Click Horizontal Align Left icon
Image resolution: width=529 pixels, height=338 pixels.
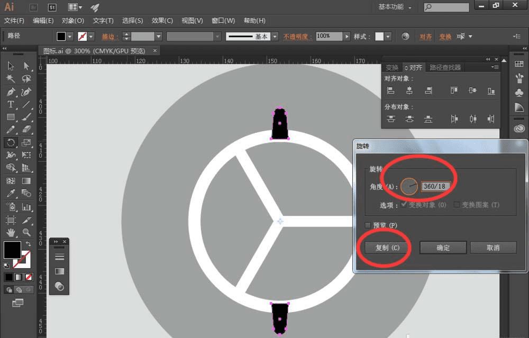pyautogui.click(x=391, y=90)
